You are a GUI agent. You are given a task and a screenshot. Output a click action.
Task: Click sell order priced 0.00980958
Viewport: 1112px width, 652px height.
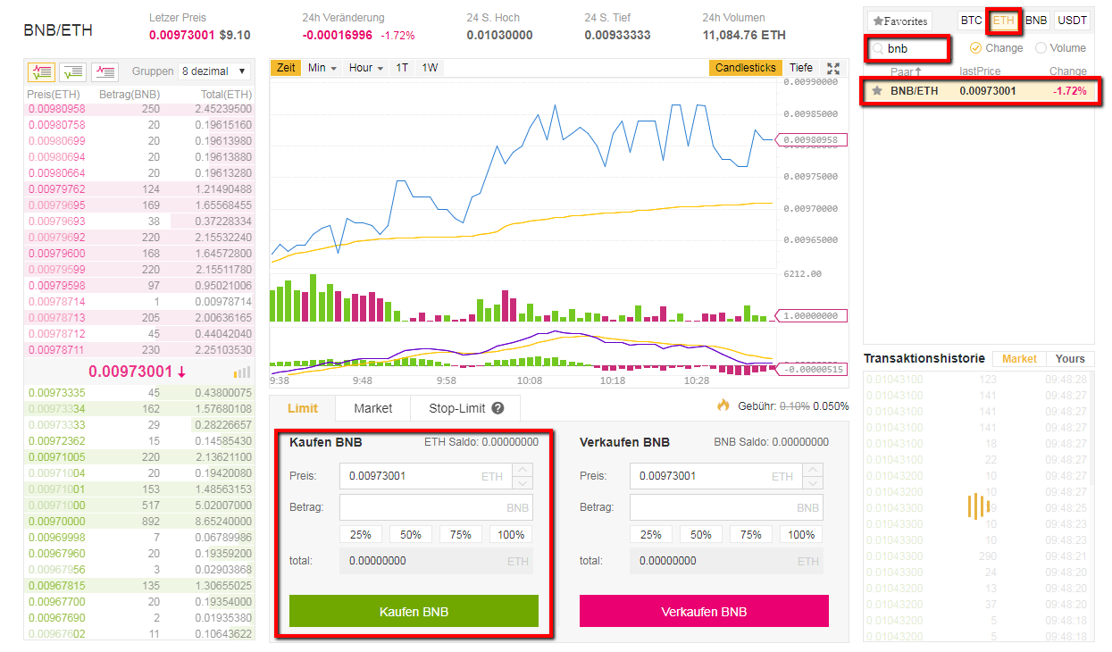[x=139, y=109]
